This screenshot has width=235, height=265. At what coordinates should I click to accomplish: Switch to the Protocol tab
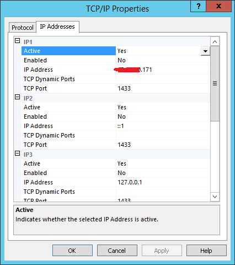click(23, 28)
